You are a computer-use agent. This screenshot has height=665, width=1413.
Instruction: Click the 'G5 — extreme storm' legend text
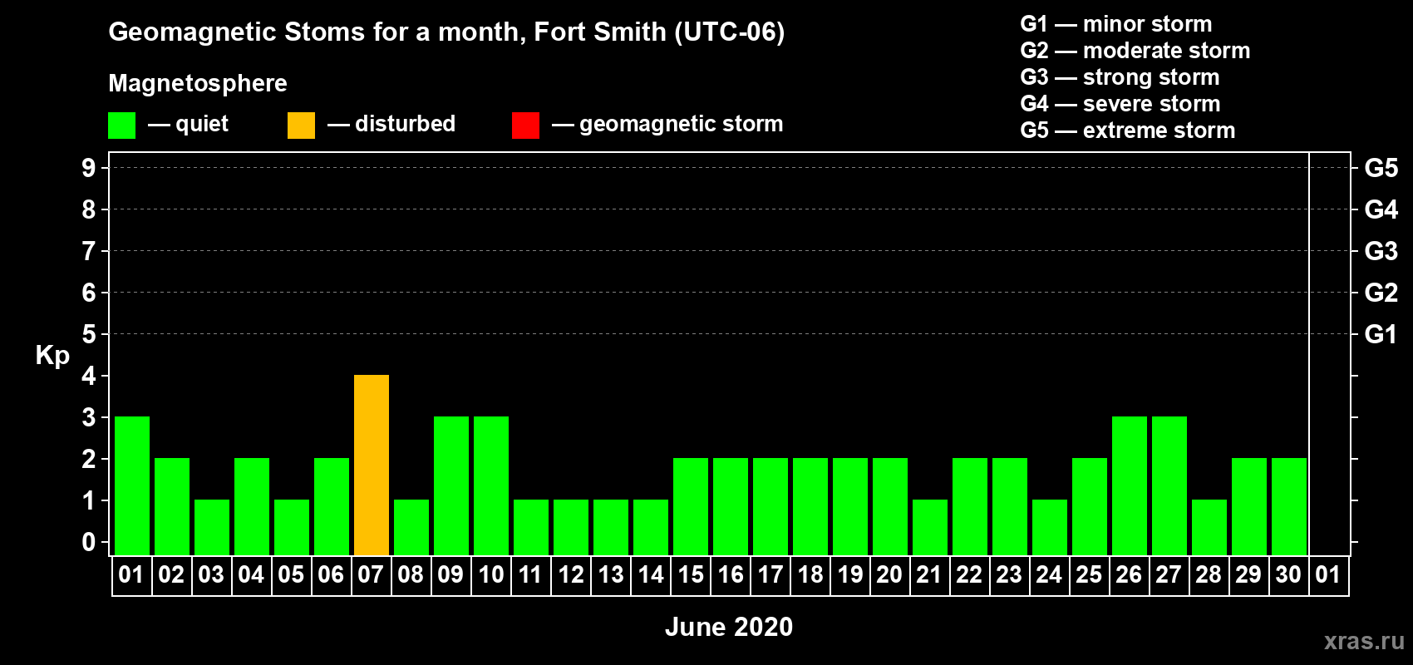1128,131
